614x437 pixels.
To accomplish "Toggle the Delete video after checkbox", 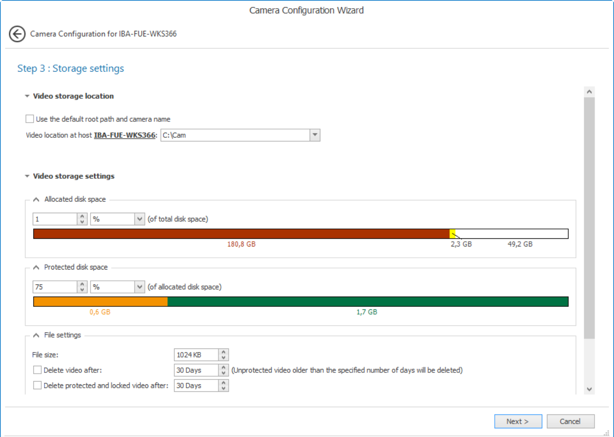I will click(x=37, y=370).
